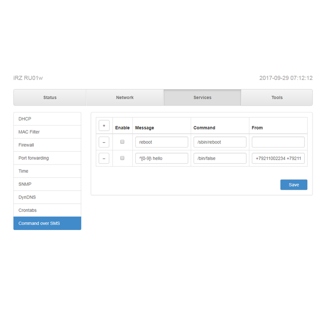The height and width of the screenshot is (326, 326).
Task: Open the MAC Filter page
Action: (47, 132)
